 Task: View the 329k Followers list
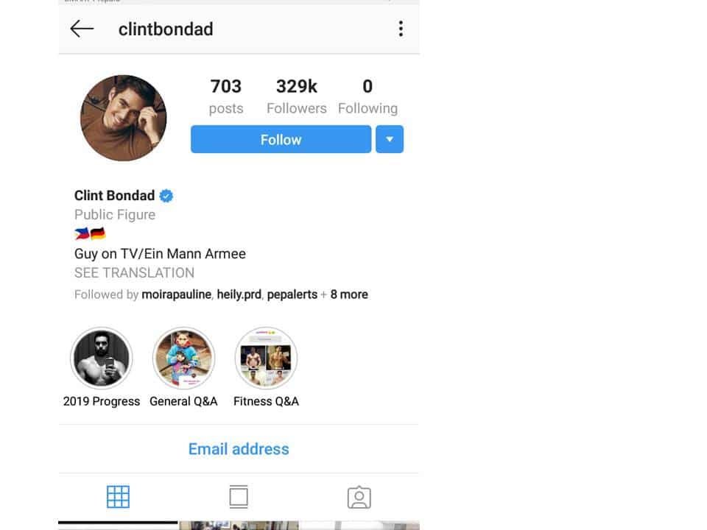pos(296,96)
